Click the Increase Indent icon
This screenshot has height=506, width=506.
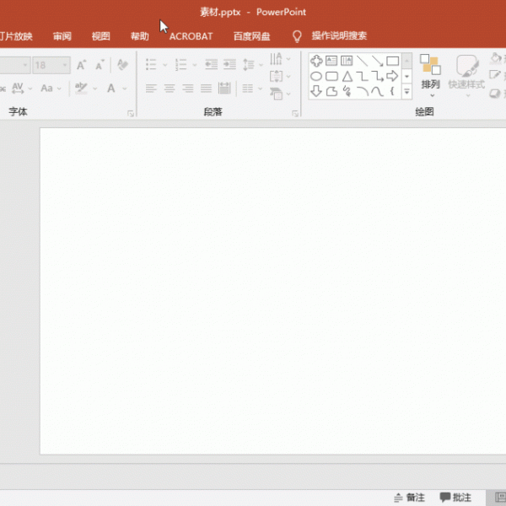[229, 65]
